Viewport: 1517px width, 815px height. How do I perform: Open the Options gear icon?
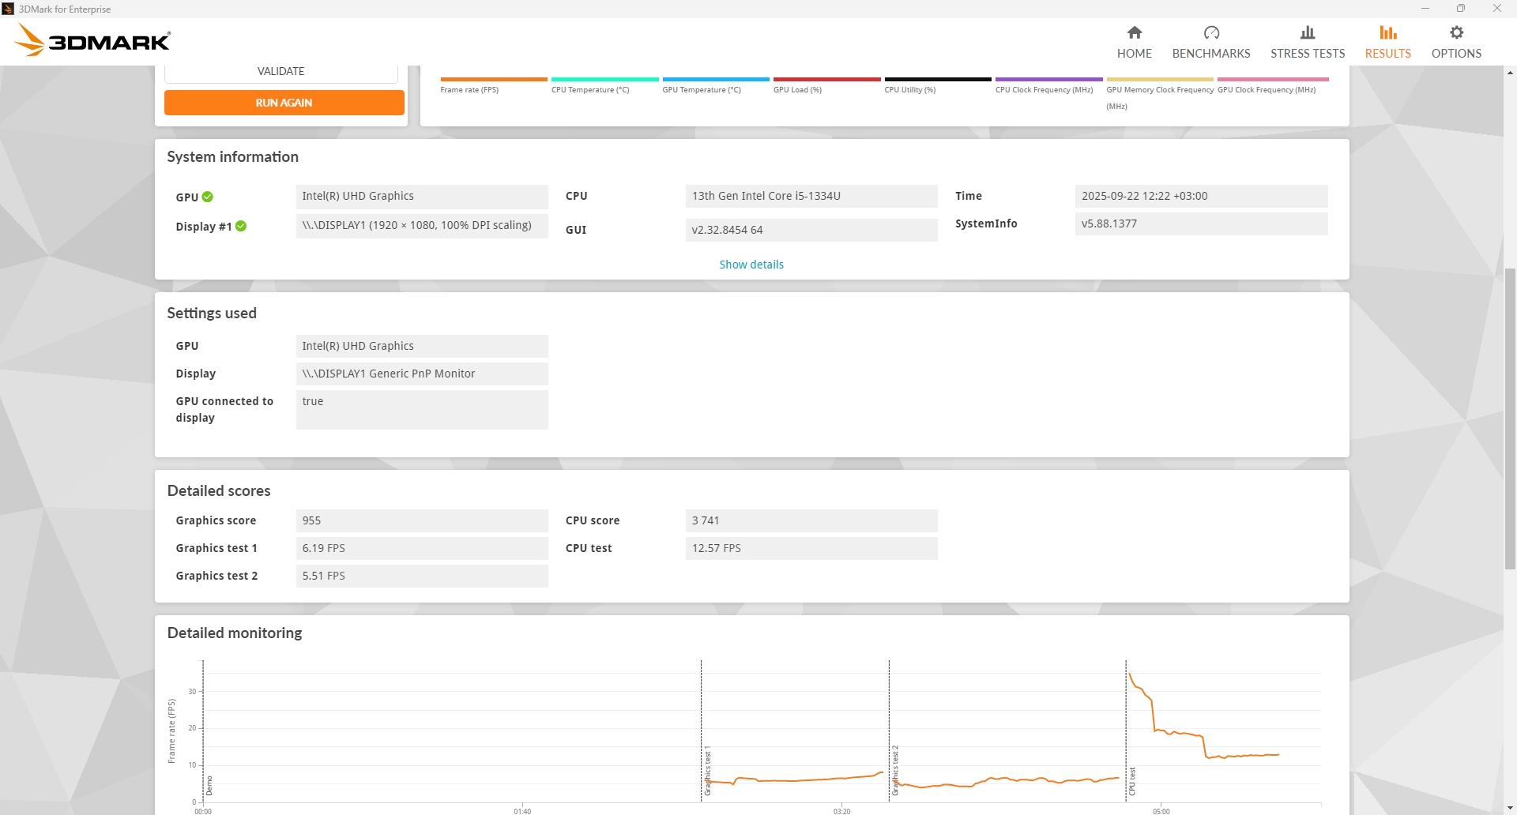point(1456,32)
